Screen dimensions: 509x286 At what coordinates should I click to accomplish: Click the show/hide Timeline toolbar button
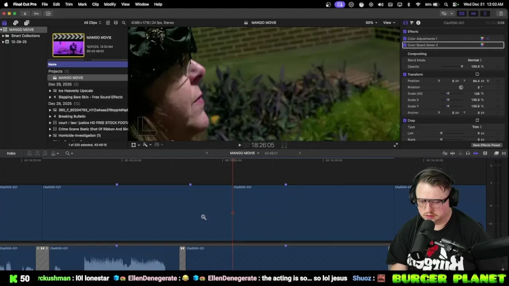coord(473,14)
